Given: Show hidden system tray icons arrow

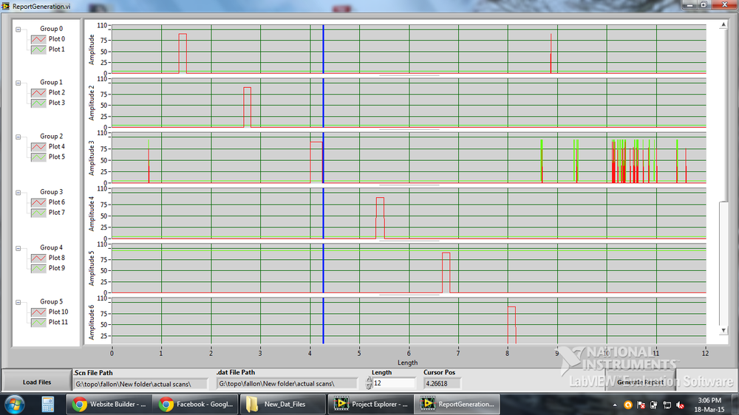Looking at the screenshot, I should pyautogui.click(x=615, y=405).
